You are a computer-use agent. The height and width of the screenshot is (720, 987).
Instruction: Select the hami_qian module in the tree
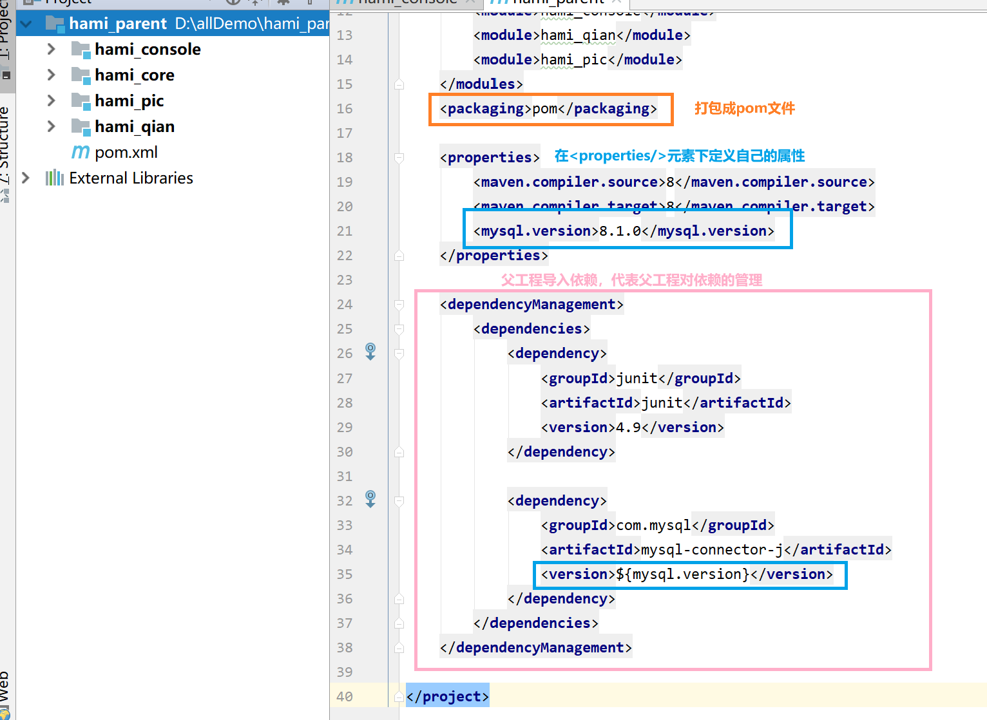point(135,127)
